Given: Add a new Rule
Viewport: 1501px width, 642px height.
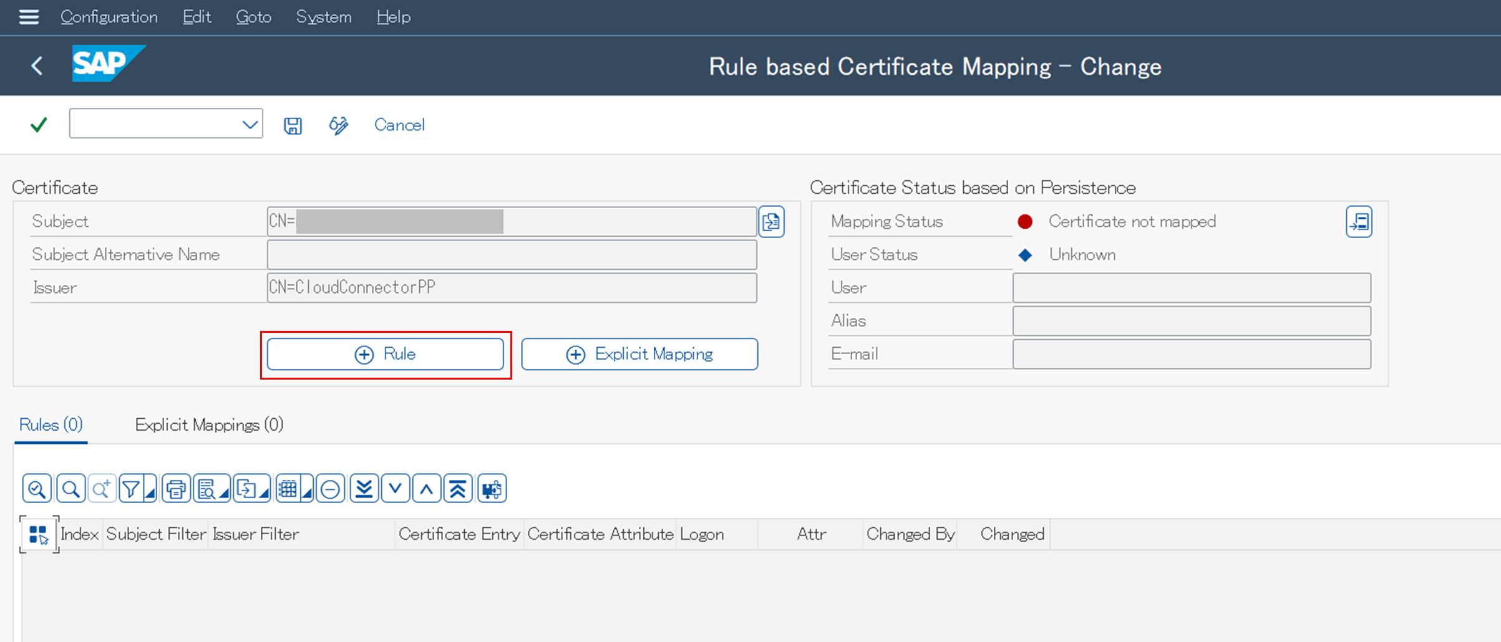Looking at the screenshot, I should [x=385, y=354].
